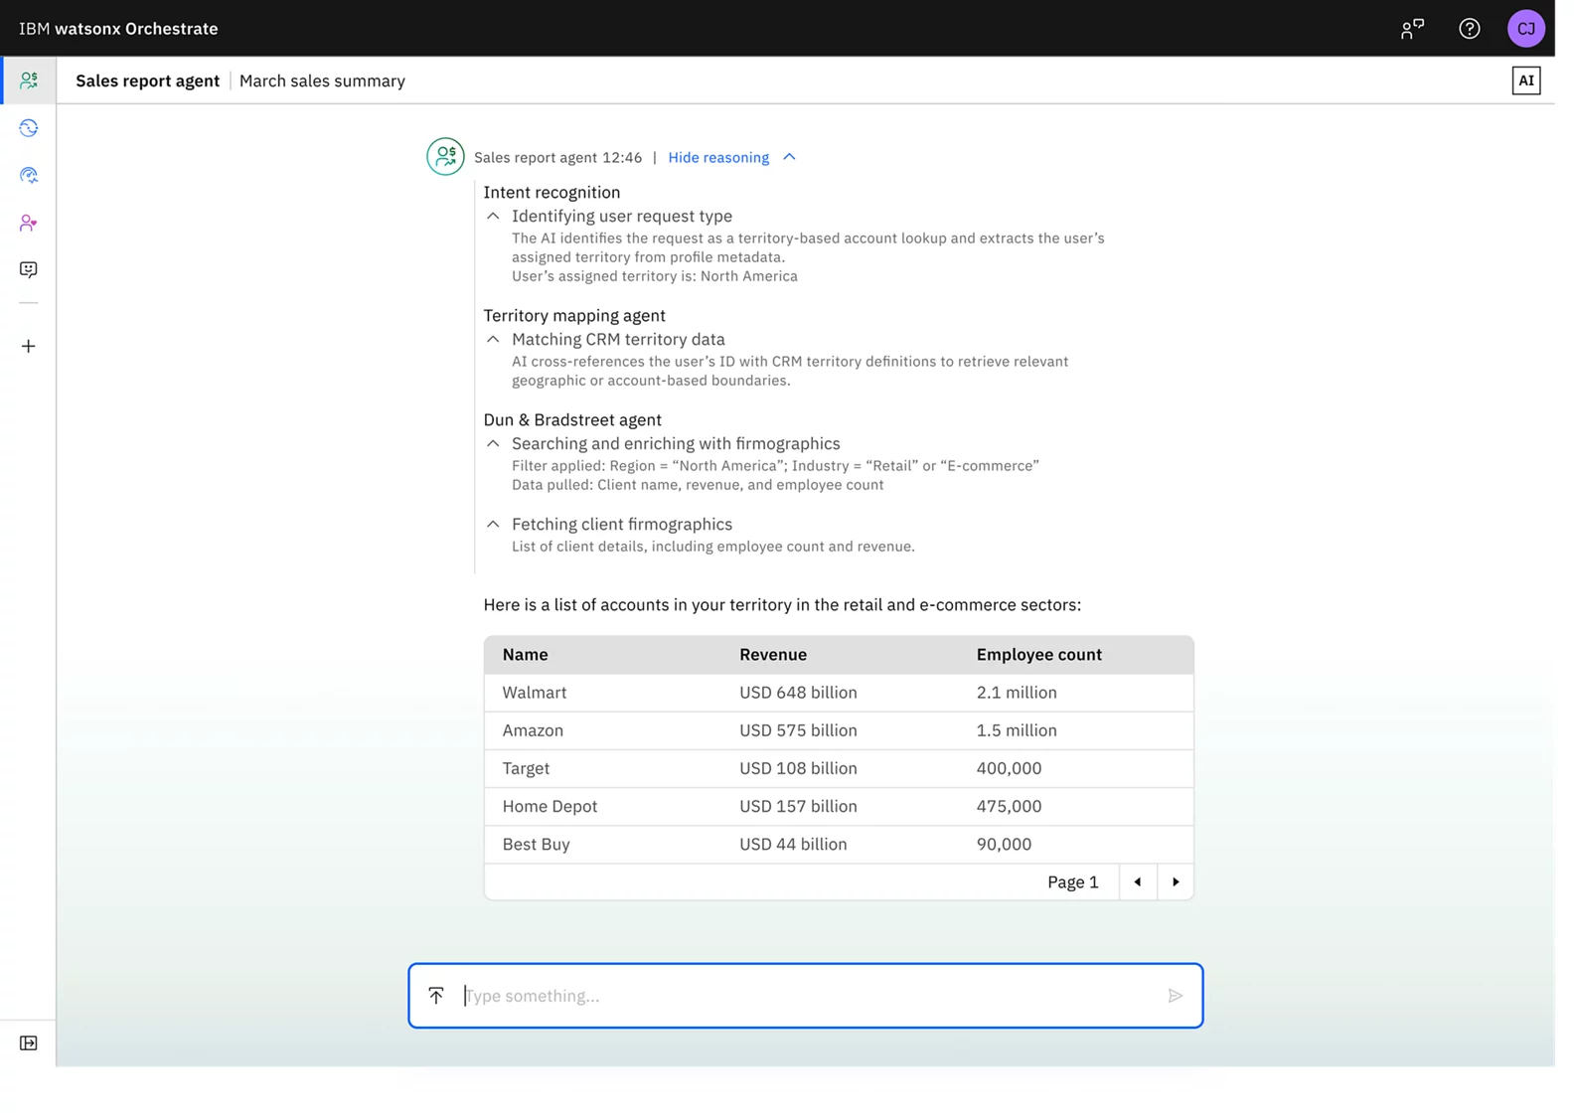The width and height of the screenshot is (1574, 1113).
Task: Collapse "Matching CRM territory data" step
Action: coord(493,340)
